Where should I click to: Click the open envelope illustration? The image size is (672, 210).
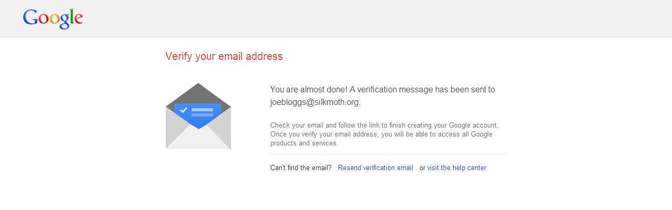pos(198,116)
